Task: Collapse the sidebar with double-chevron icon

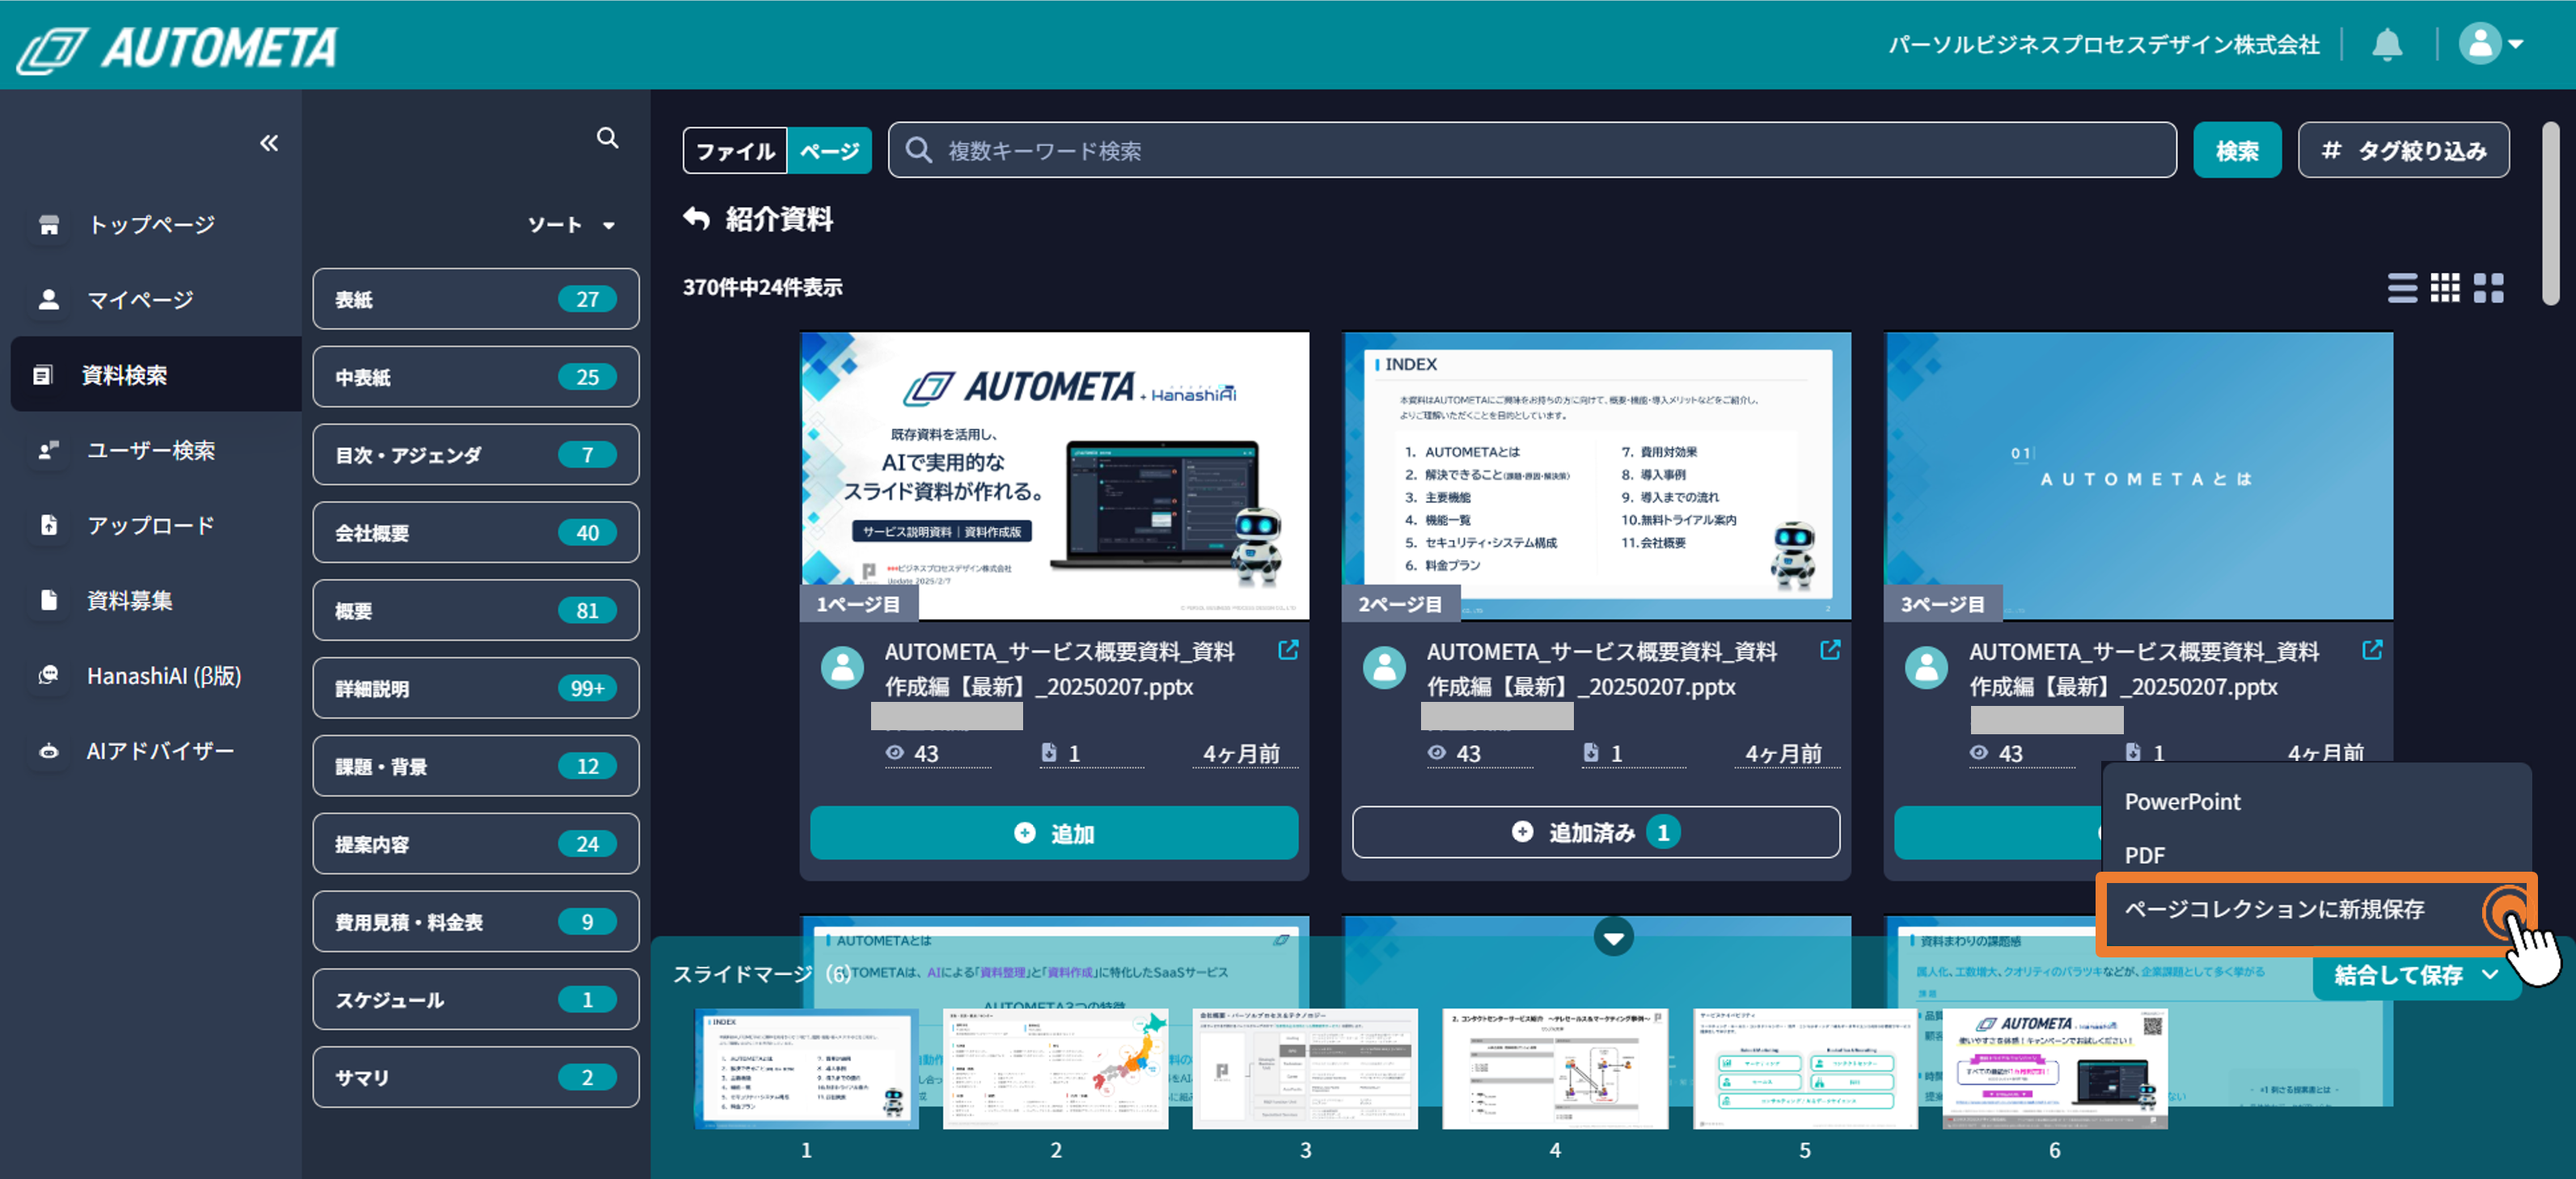Action: point(269,143)
